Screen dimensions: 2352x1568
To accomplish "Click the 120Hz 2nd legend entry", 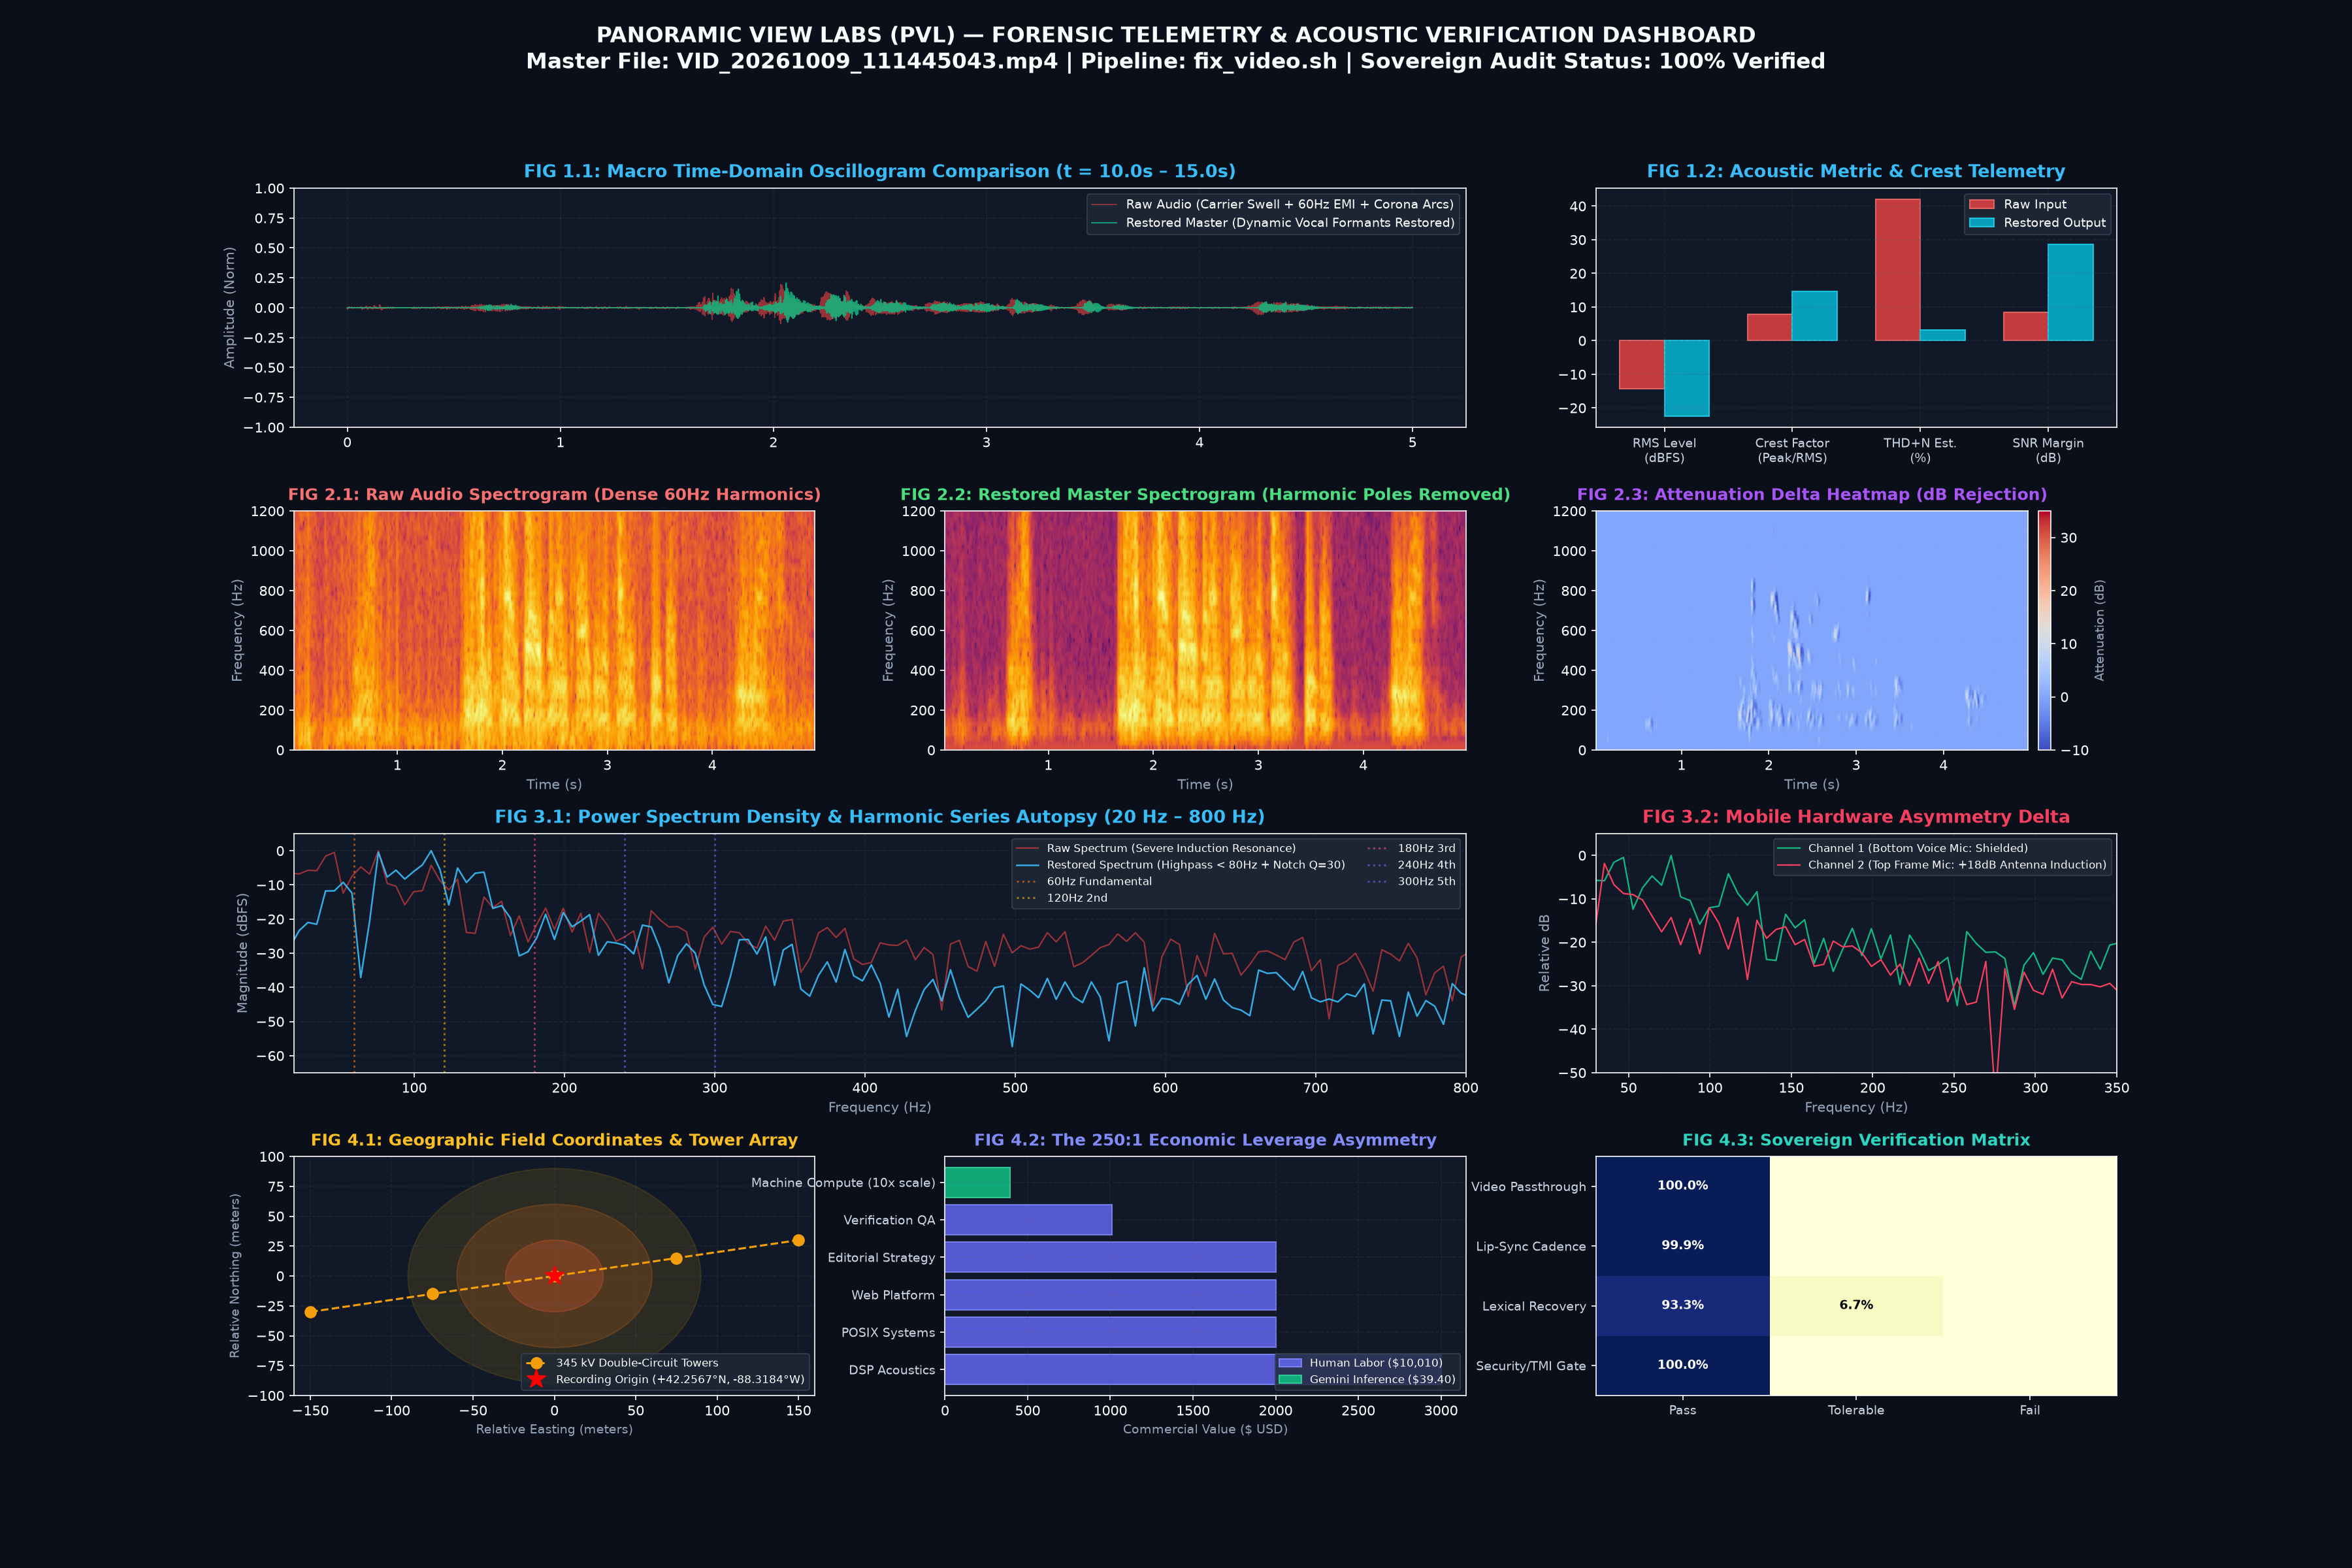I will 1062,898.
